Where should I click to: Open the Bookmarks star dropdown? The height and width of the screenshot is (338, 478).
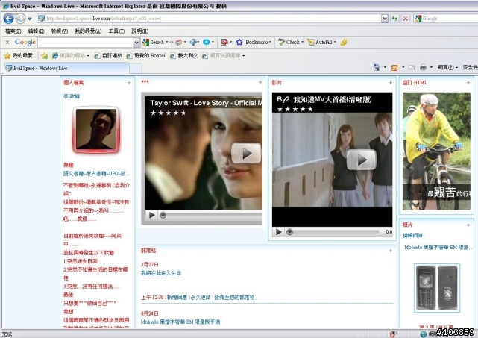coord(254,42)
